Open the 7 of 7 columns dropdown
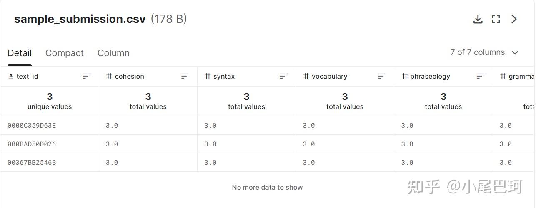This screenshot has width=536, height=208. click(x=478, y=52)
